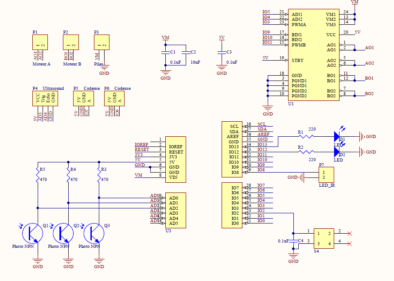Select the R1 220 ohm resistor
This screenshot has width=394, height=281.
307,136
